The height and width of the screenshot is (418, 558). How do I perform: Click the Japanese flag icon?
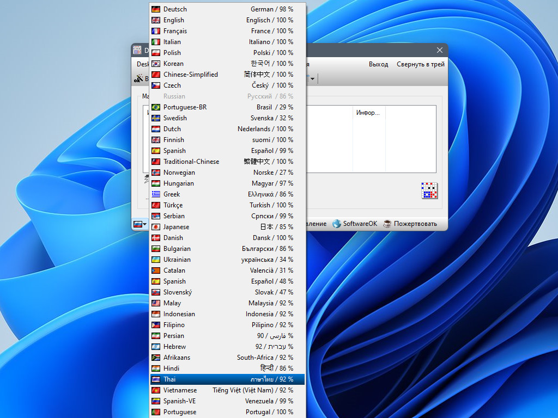tap(155, 227)
